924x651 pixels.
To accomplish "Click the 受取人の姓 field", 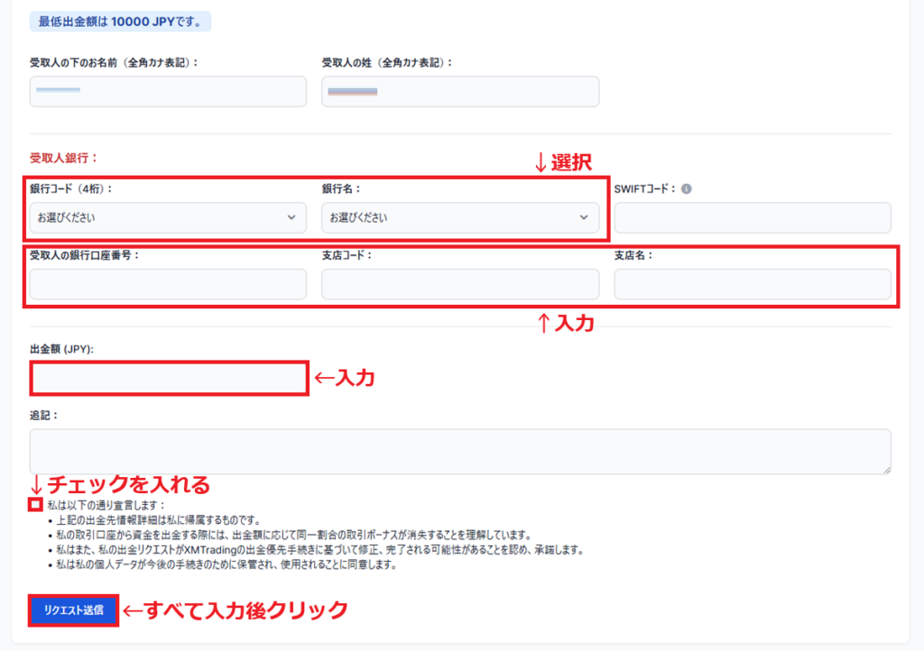I will [x=460, y=91].
